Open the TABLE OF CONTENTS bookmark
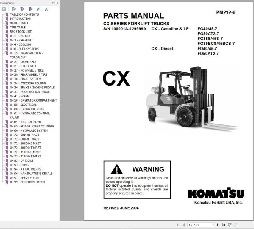 point(24,14)
